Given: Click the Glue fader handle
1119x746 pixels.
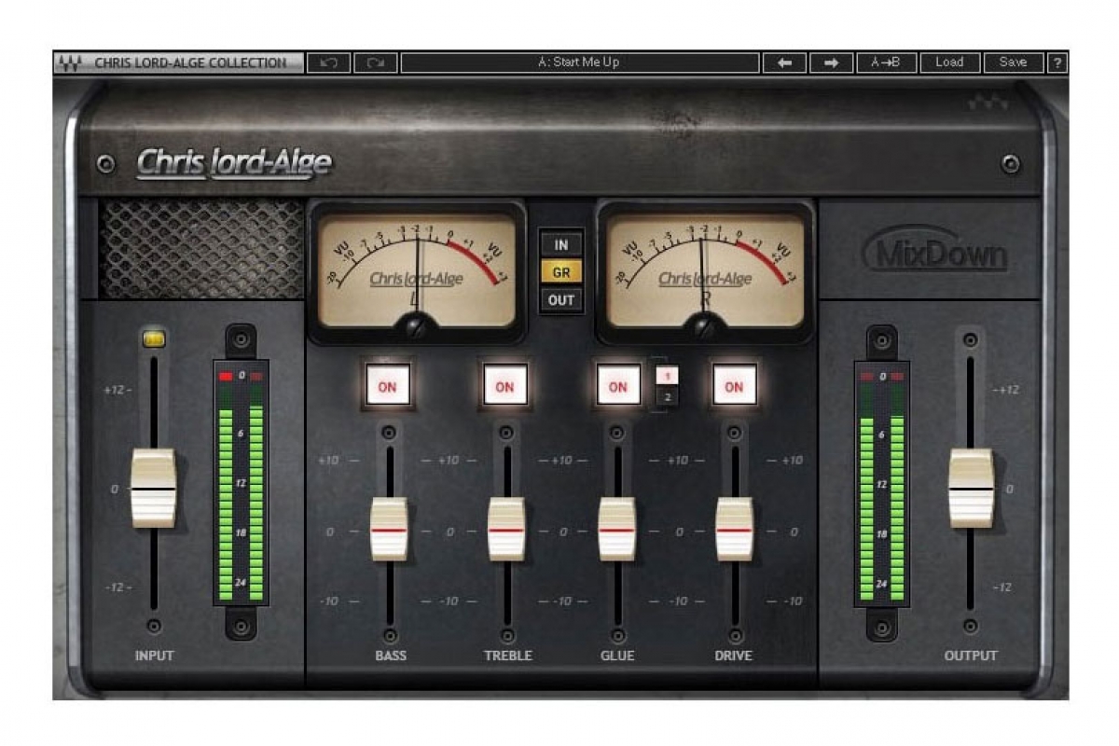Looking at the screenshot, I should [x=616, y=530].
